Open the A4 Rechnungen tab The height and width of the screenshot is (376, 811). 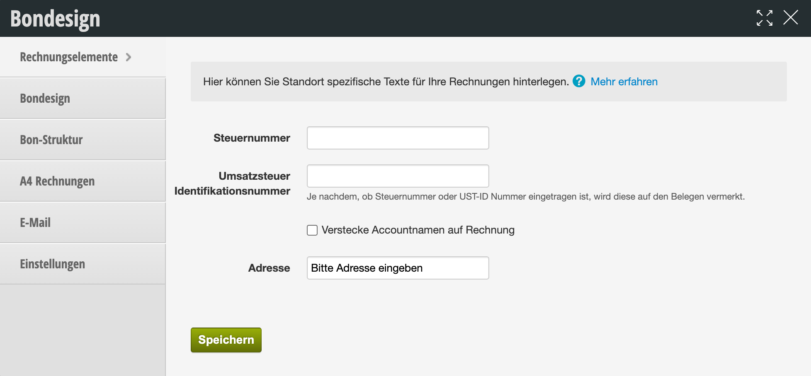57,181
